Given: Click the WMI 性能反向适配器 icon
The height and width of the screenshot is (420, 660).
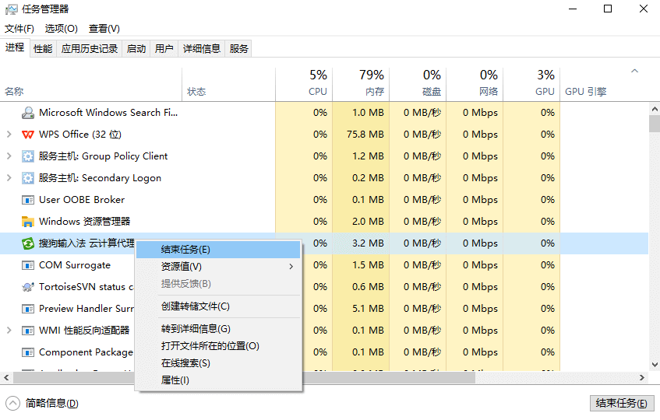Looking at the screenshot, I should pos(28,331).
